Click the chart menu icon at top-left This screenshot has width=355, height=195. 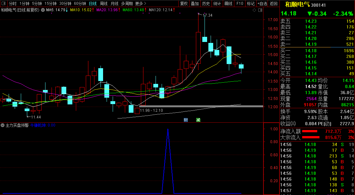click(4, 4)
